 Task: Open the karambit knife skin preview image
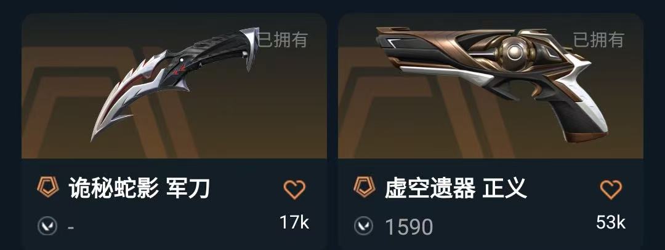174,86
